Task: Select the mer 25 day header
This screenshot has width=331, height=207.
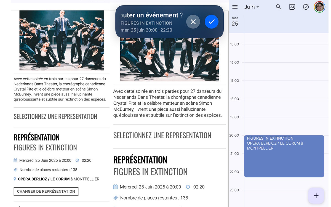Action: (x=235, y=22)
